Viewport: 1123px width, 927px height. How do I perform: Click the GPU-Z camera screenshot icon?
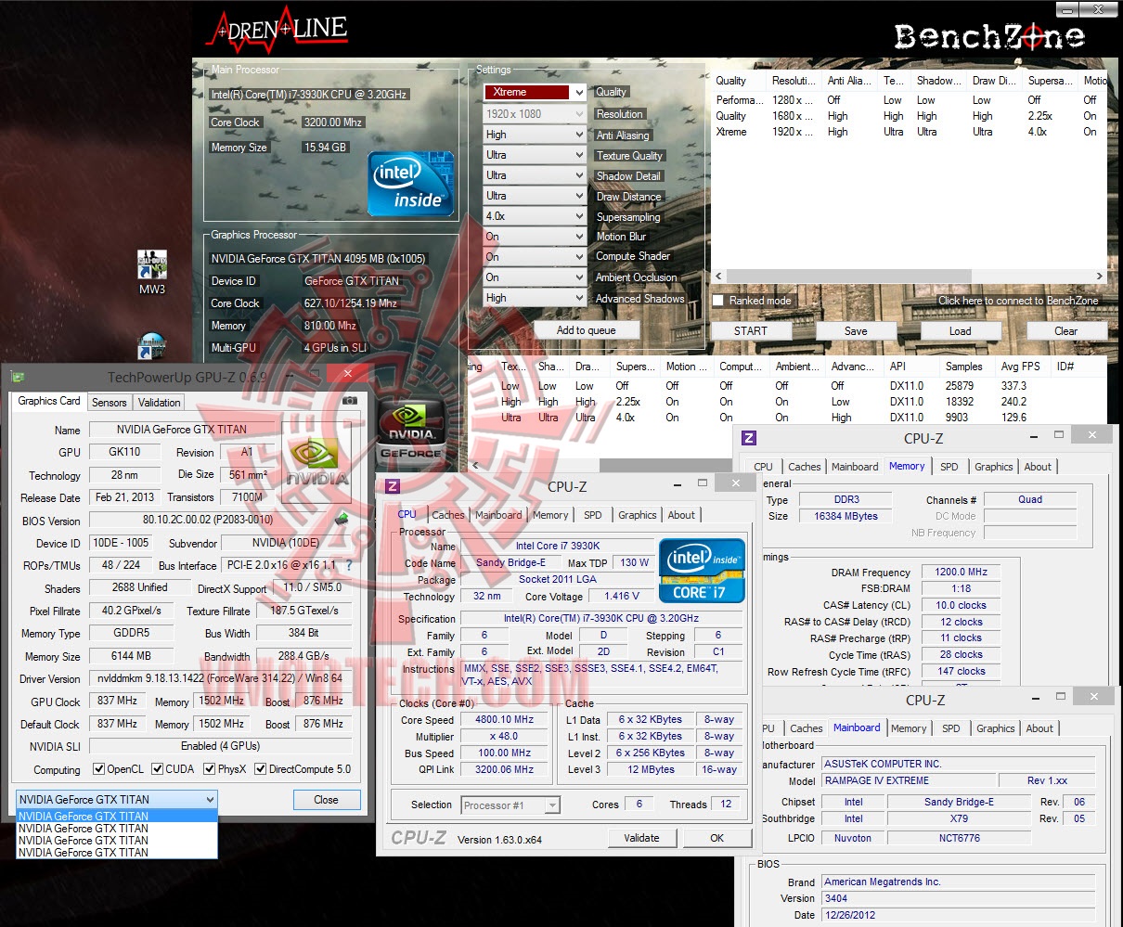(349, 401)
